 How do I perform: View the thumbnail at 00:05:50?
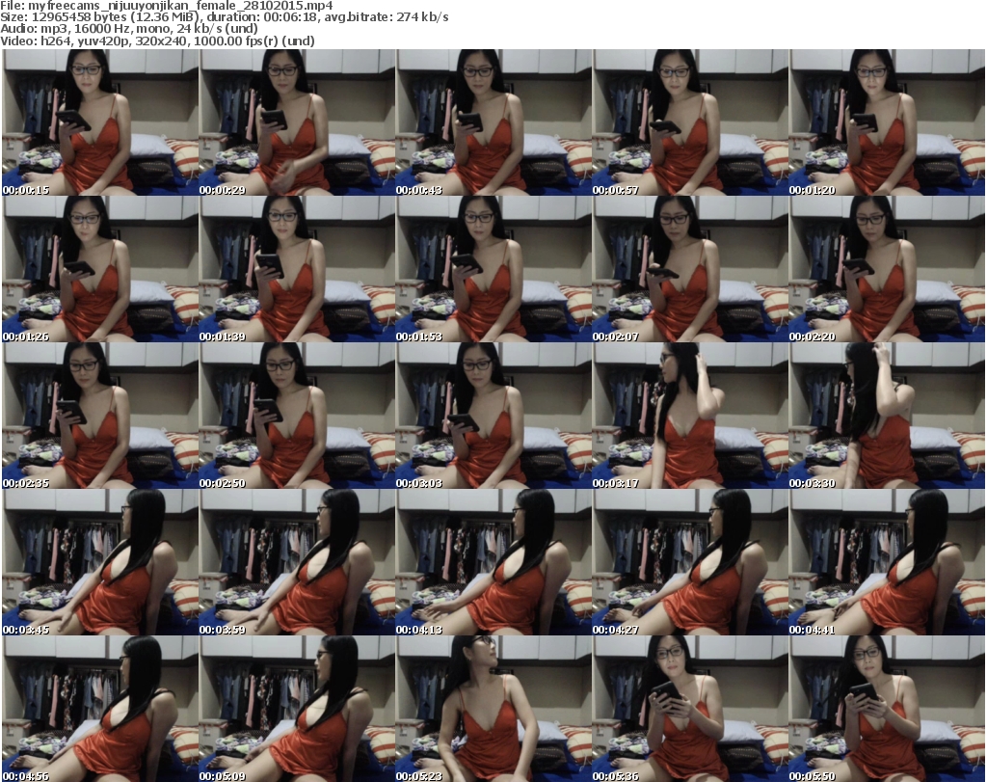[x=887, y=709]
